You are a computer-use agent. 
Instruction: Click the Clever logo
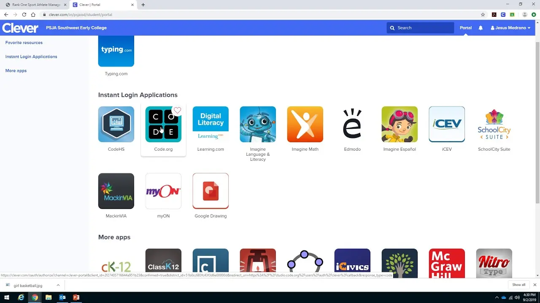click(20, 28)
